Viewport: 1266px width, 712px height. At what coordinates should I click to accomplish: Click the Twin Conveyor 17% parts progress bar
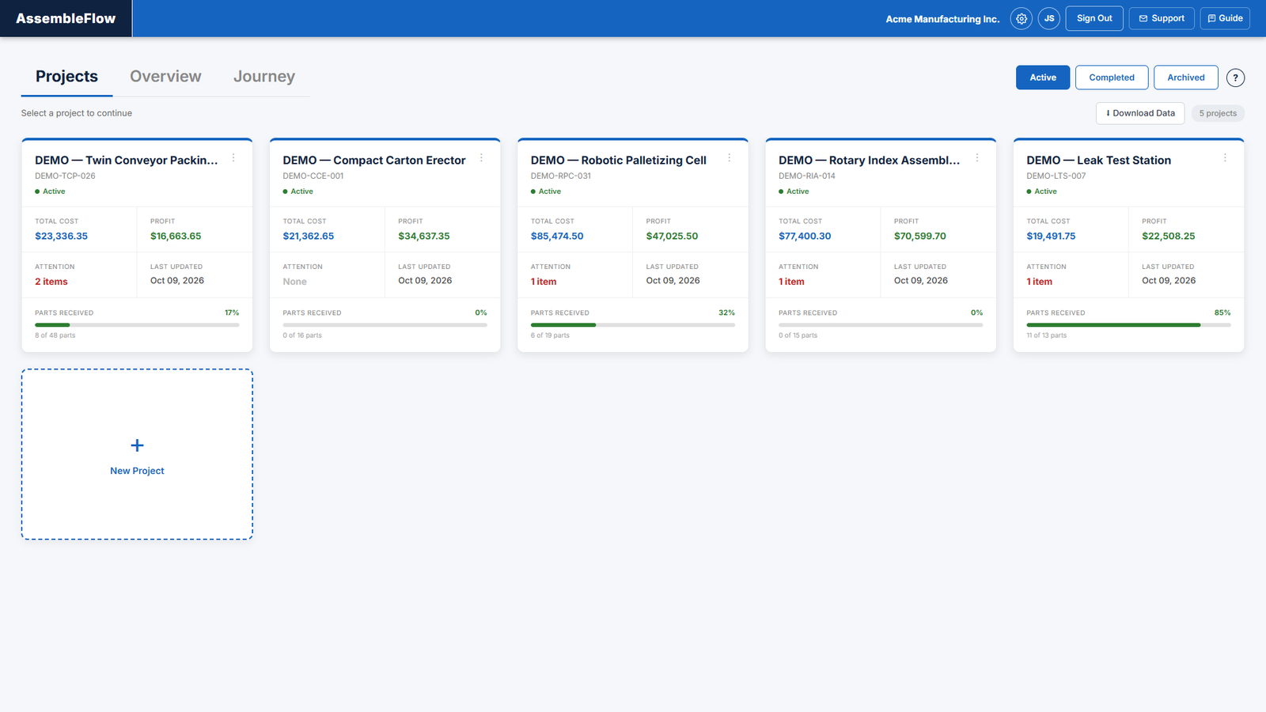[137, 324]
